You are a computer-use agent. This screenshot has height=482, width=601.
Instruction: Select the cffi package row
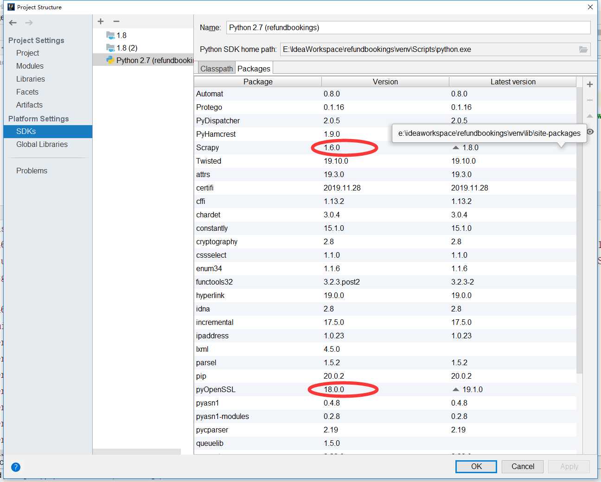385,201
